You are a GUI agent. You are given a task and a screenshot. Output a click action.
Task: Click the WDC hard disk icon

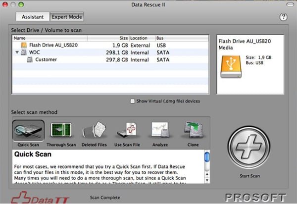point(24,52)
